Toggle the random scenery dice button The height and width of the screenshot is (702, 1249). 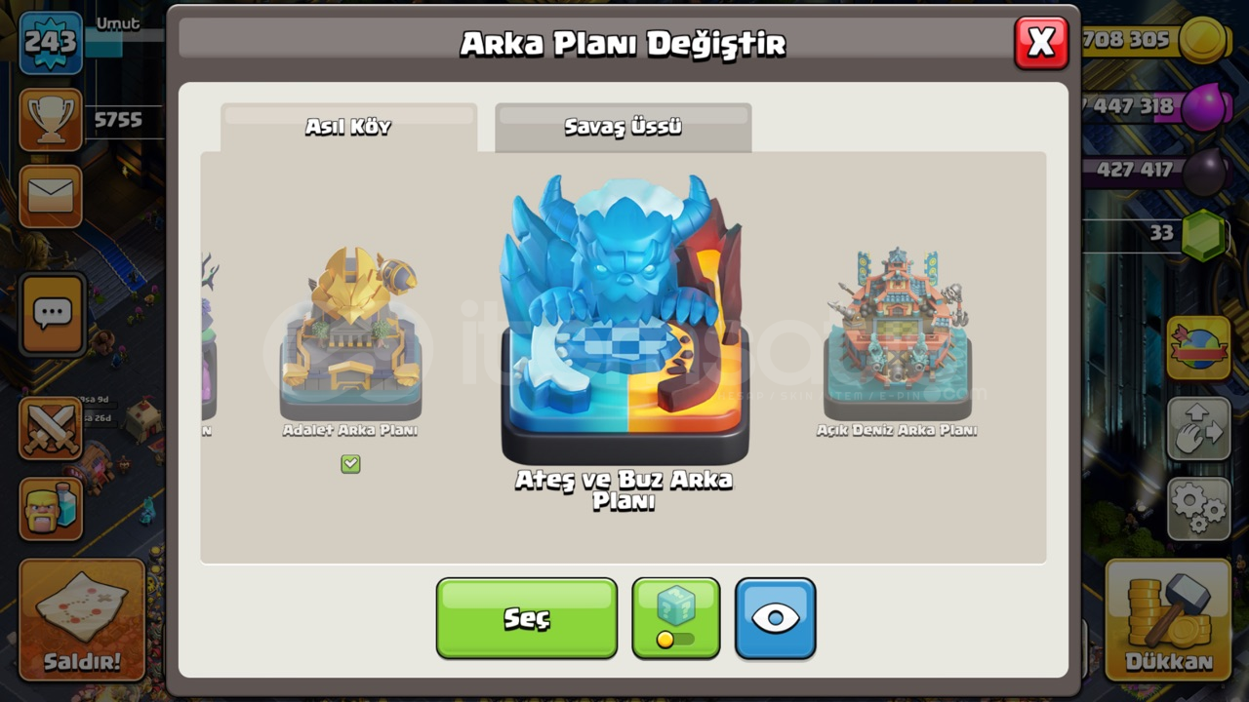click(x=676, y=618)
